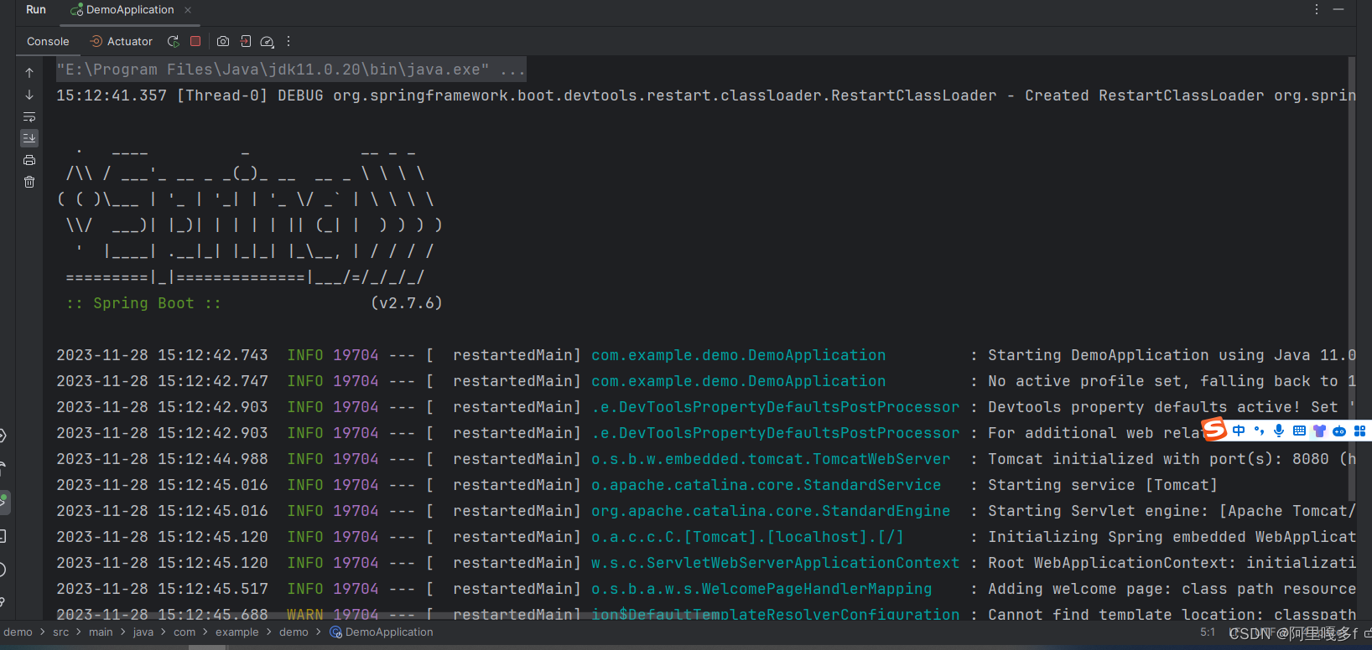The height and width of the screenshot is (650, 1372).
Task: Rerun DemoApplication with the rerun icon
Action: coord(173,41)
